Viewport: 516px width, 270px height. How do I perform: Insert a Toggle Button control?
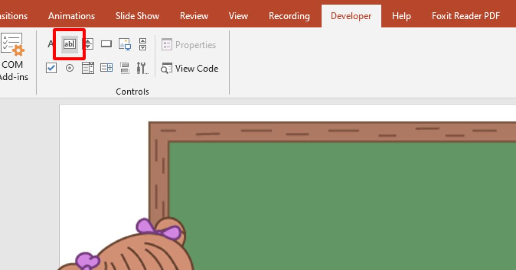125,68
